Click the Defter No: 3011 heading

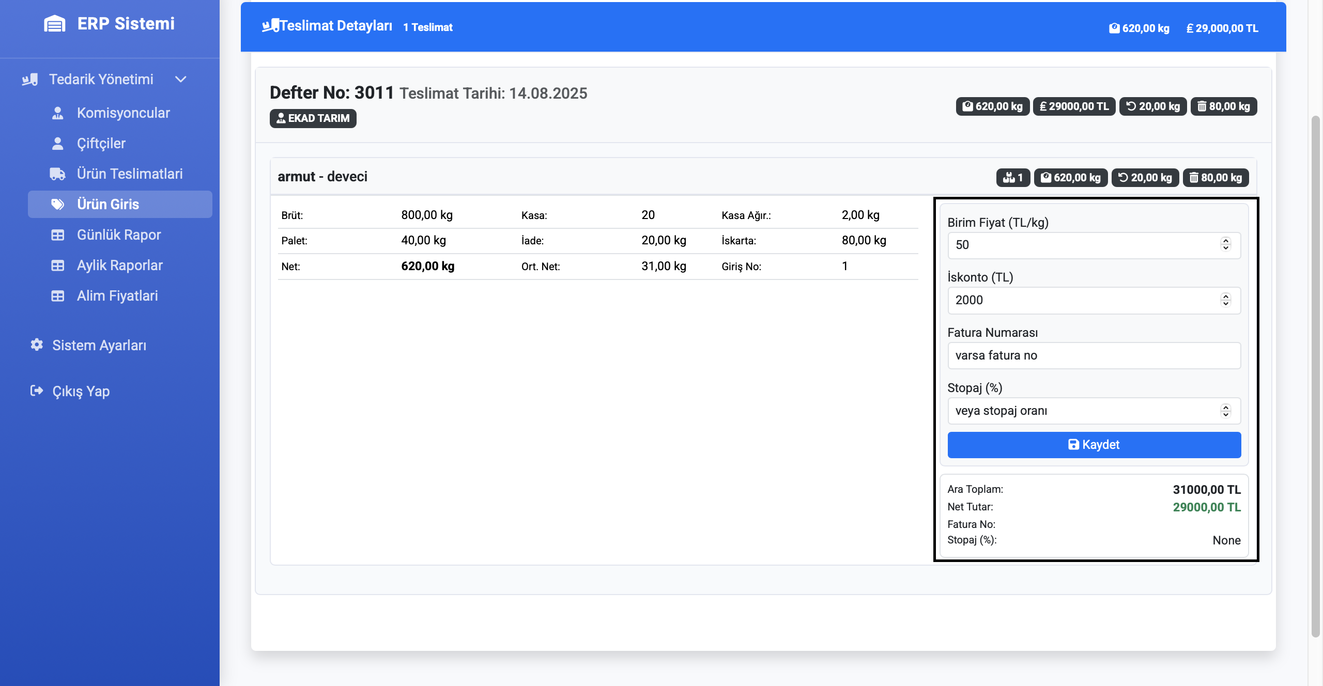point(332,93)
